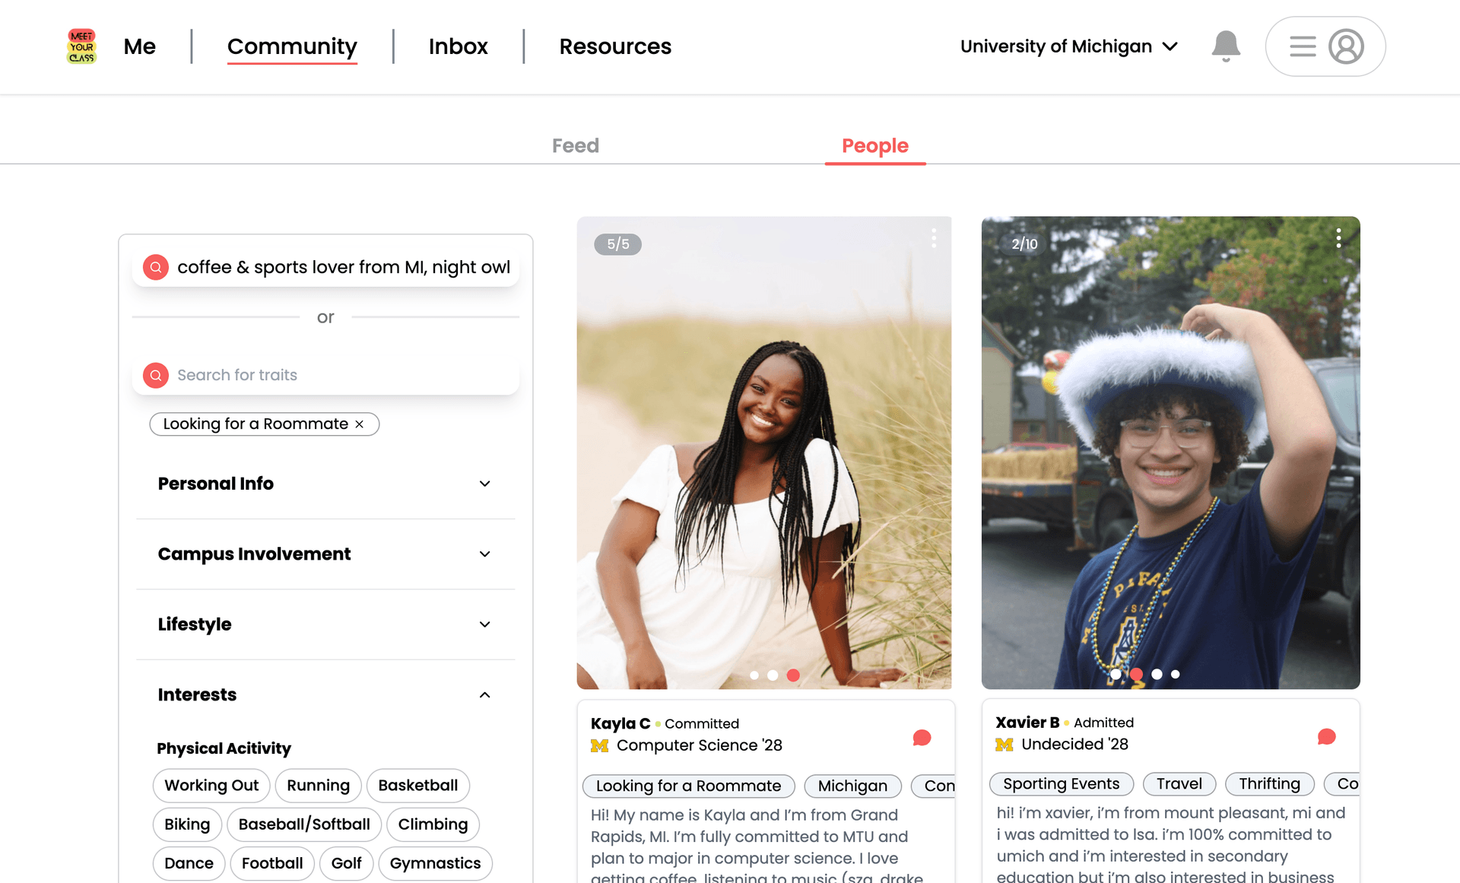Enable the Basketball interest filter
Image resolution: width=1460 pixels, height=883 pixels.
pyautogui.click(x=417, y=786)
